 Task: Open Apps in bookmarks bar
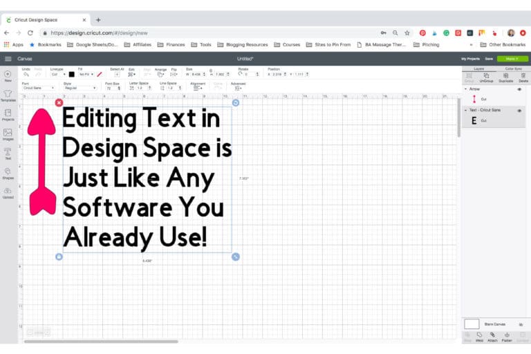[x=14, y=45]
